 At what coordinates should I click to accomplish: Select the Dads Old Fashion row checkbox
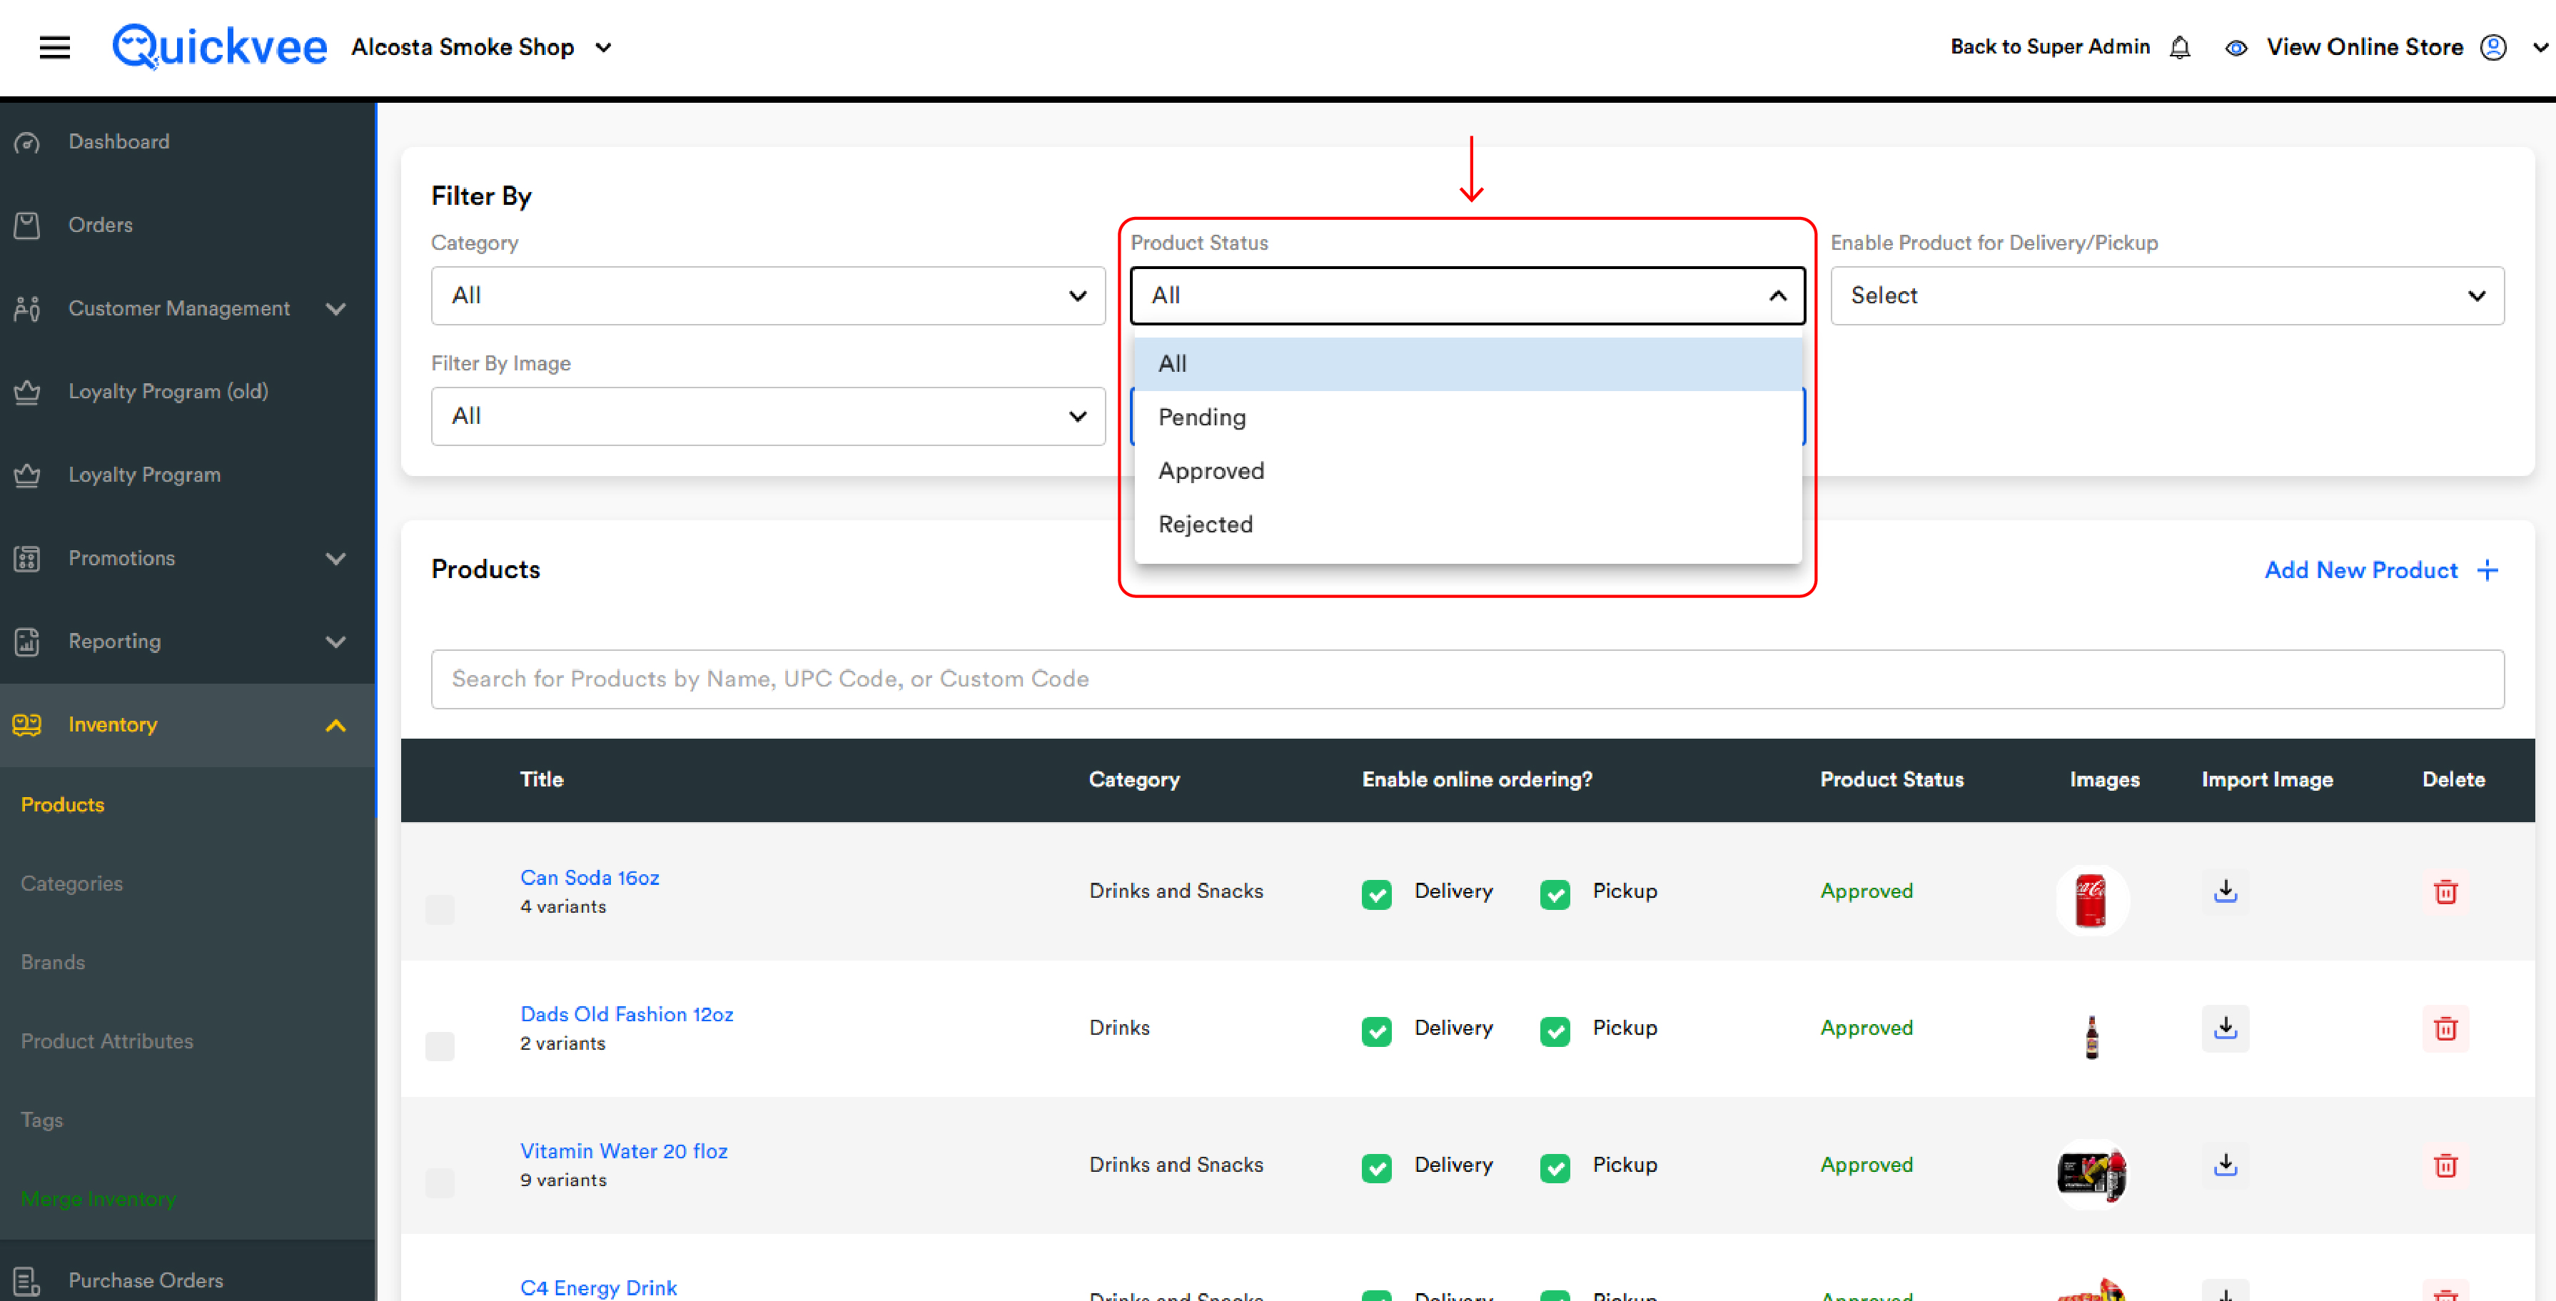(440, 1046)
